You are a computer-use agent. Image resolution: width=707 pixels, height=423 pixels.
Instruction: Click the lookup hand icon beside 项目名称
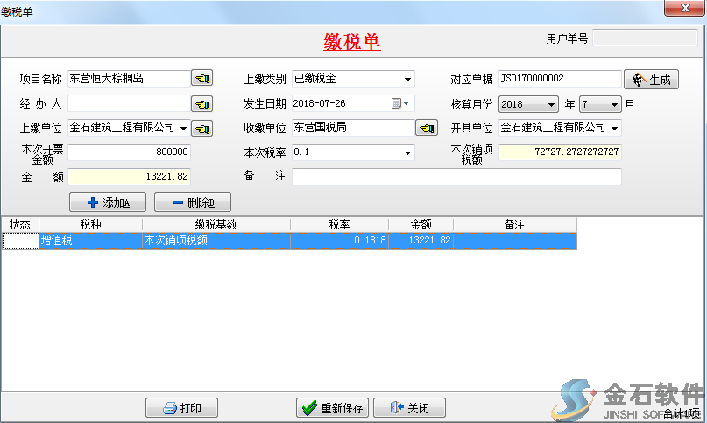point(201,80)
